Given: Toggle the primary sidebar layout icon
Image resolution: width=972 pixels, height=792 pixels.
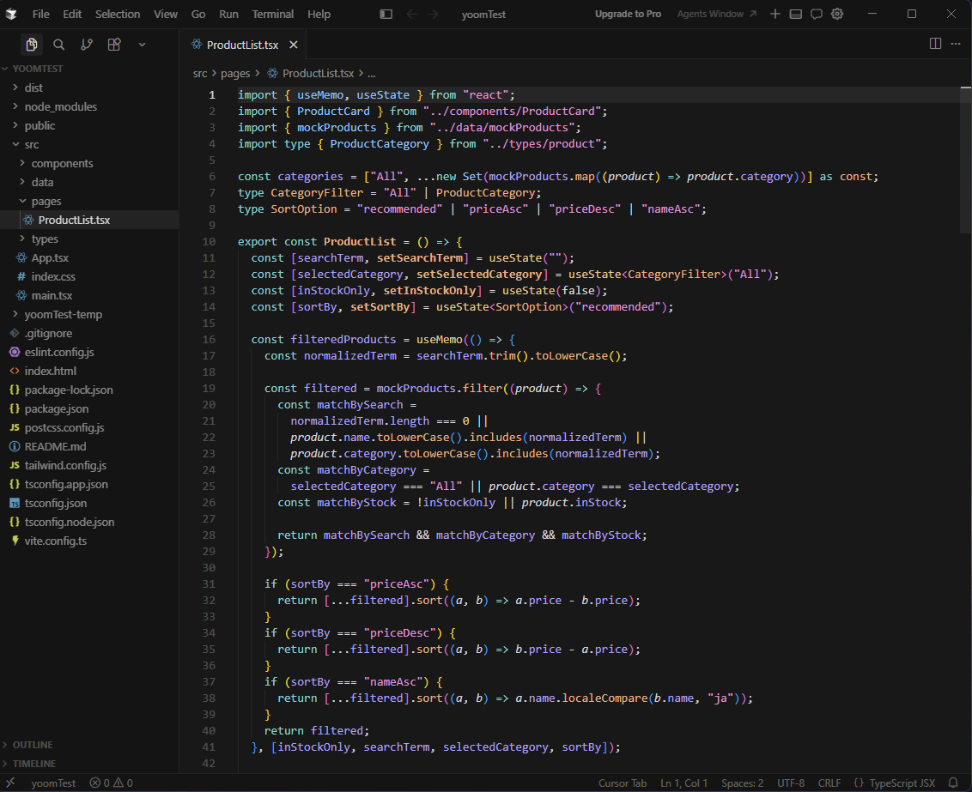Looking at the screenshot, I should (386, 14).
